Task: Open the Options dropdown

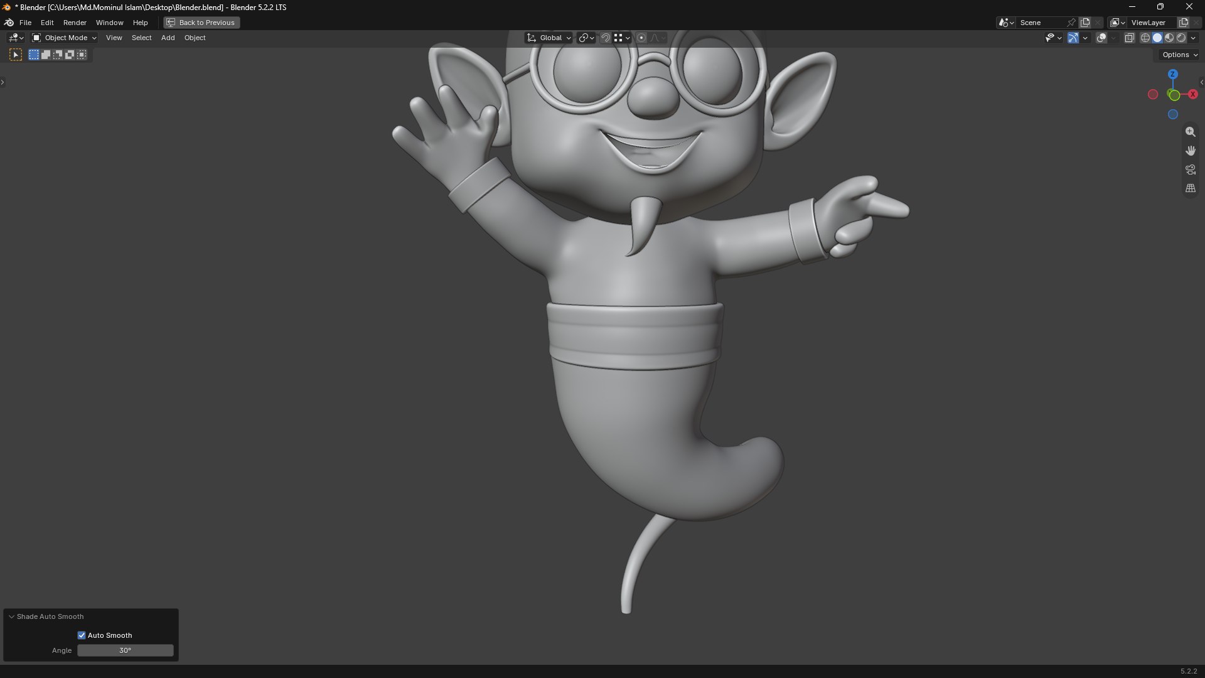Action: point(1180,55)
